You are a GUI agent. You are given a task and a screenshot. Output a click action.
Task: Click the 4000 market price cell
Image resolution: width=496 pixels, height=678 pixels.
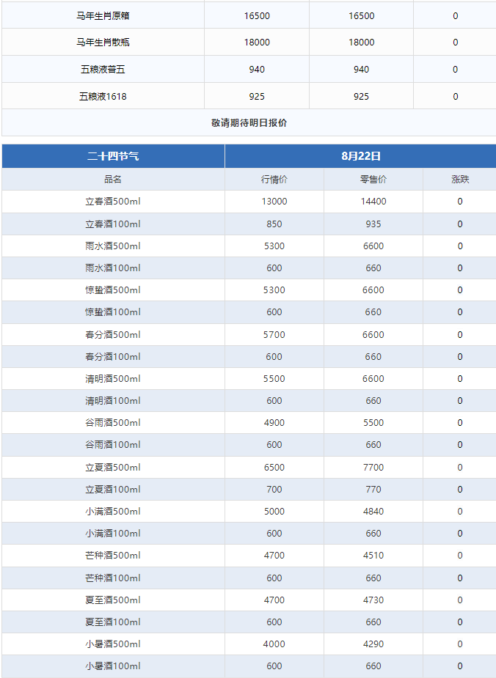click(274, 644)
